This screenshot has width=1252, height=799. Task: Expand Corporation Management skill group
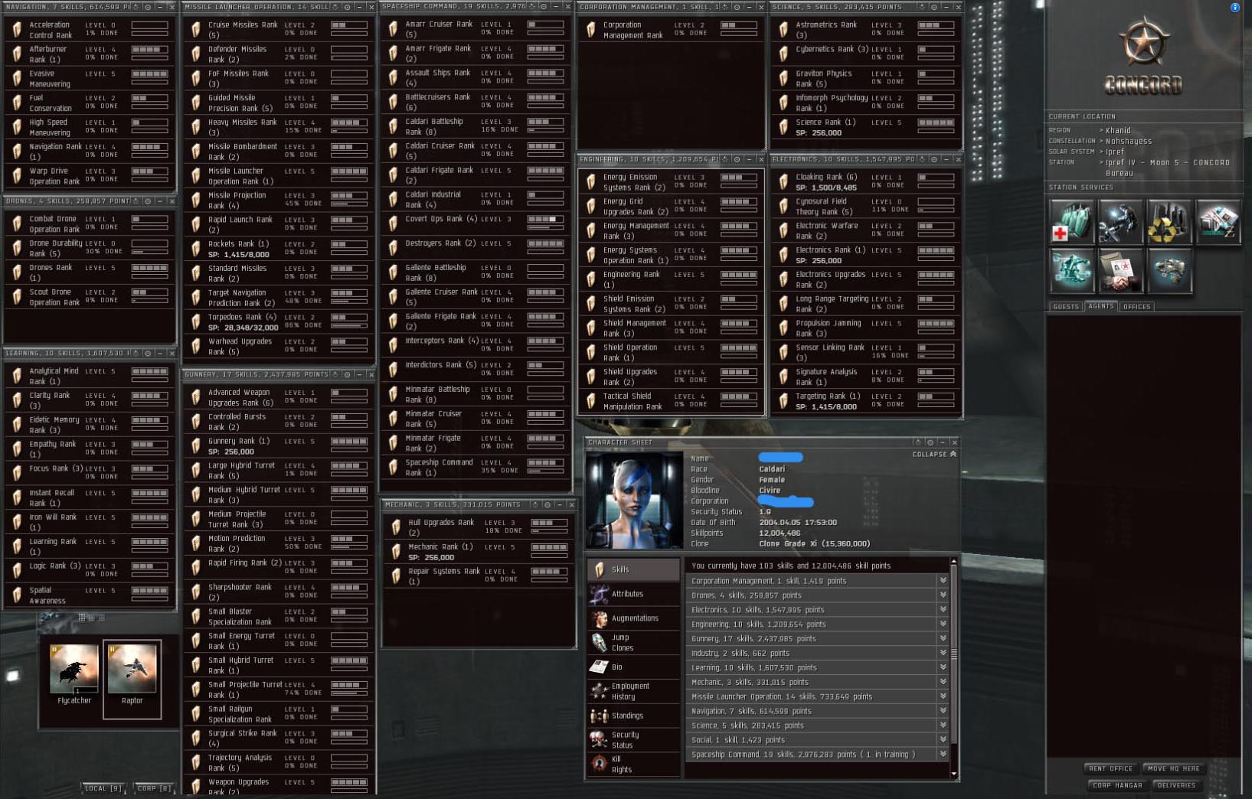click(x=943, y=581)
